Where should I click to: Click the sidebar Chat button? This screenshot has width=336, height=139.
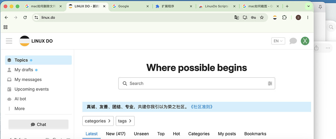coord(38,125)
